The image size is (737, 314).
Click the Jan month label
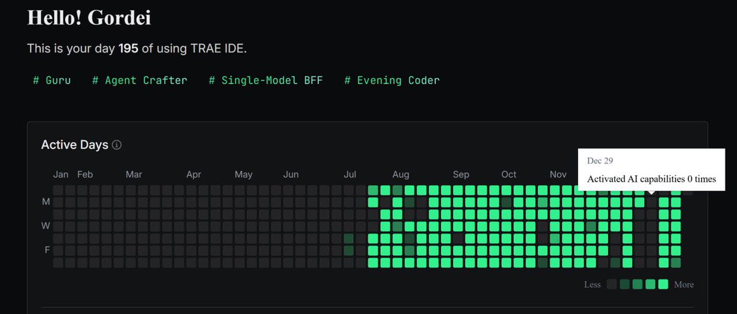coord(61,175)
